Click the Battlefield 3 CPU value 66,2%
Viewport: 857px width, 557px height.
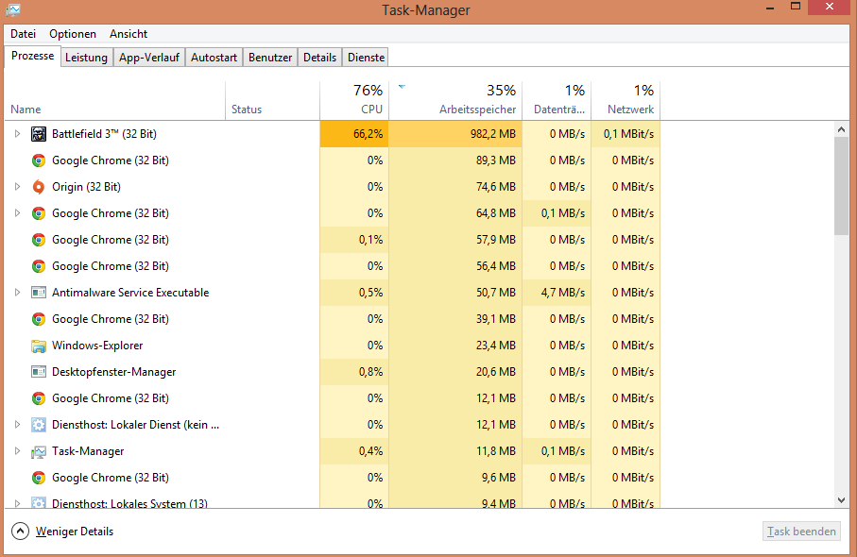point(354,134)
